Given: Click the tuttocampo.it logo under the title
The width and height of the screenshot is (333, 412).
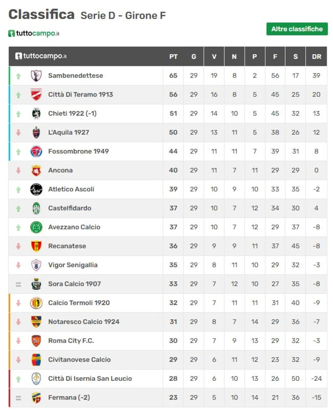Looking at the screenshot, I should click(x=34, y=33).
